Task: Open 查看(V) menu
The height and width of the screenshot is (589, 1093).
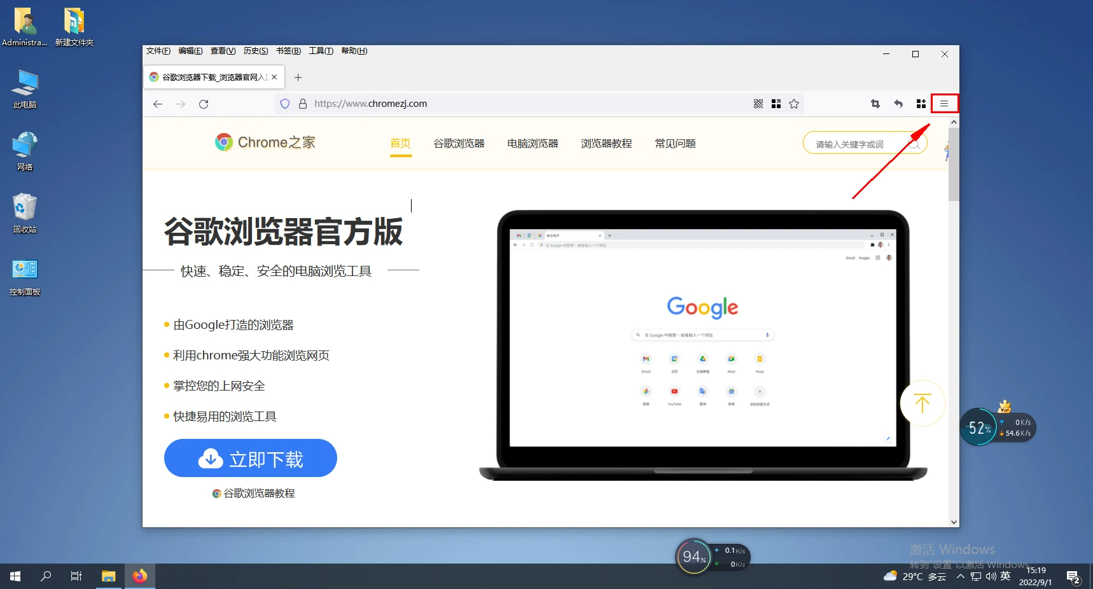Action: 223,51
